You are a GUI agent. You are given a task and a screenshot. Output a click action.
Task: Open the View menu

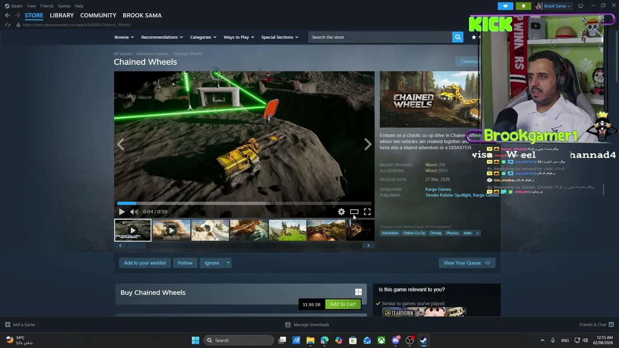pyautogui.click(x=31, y=6)
